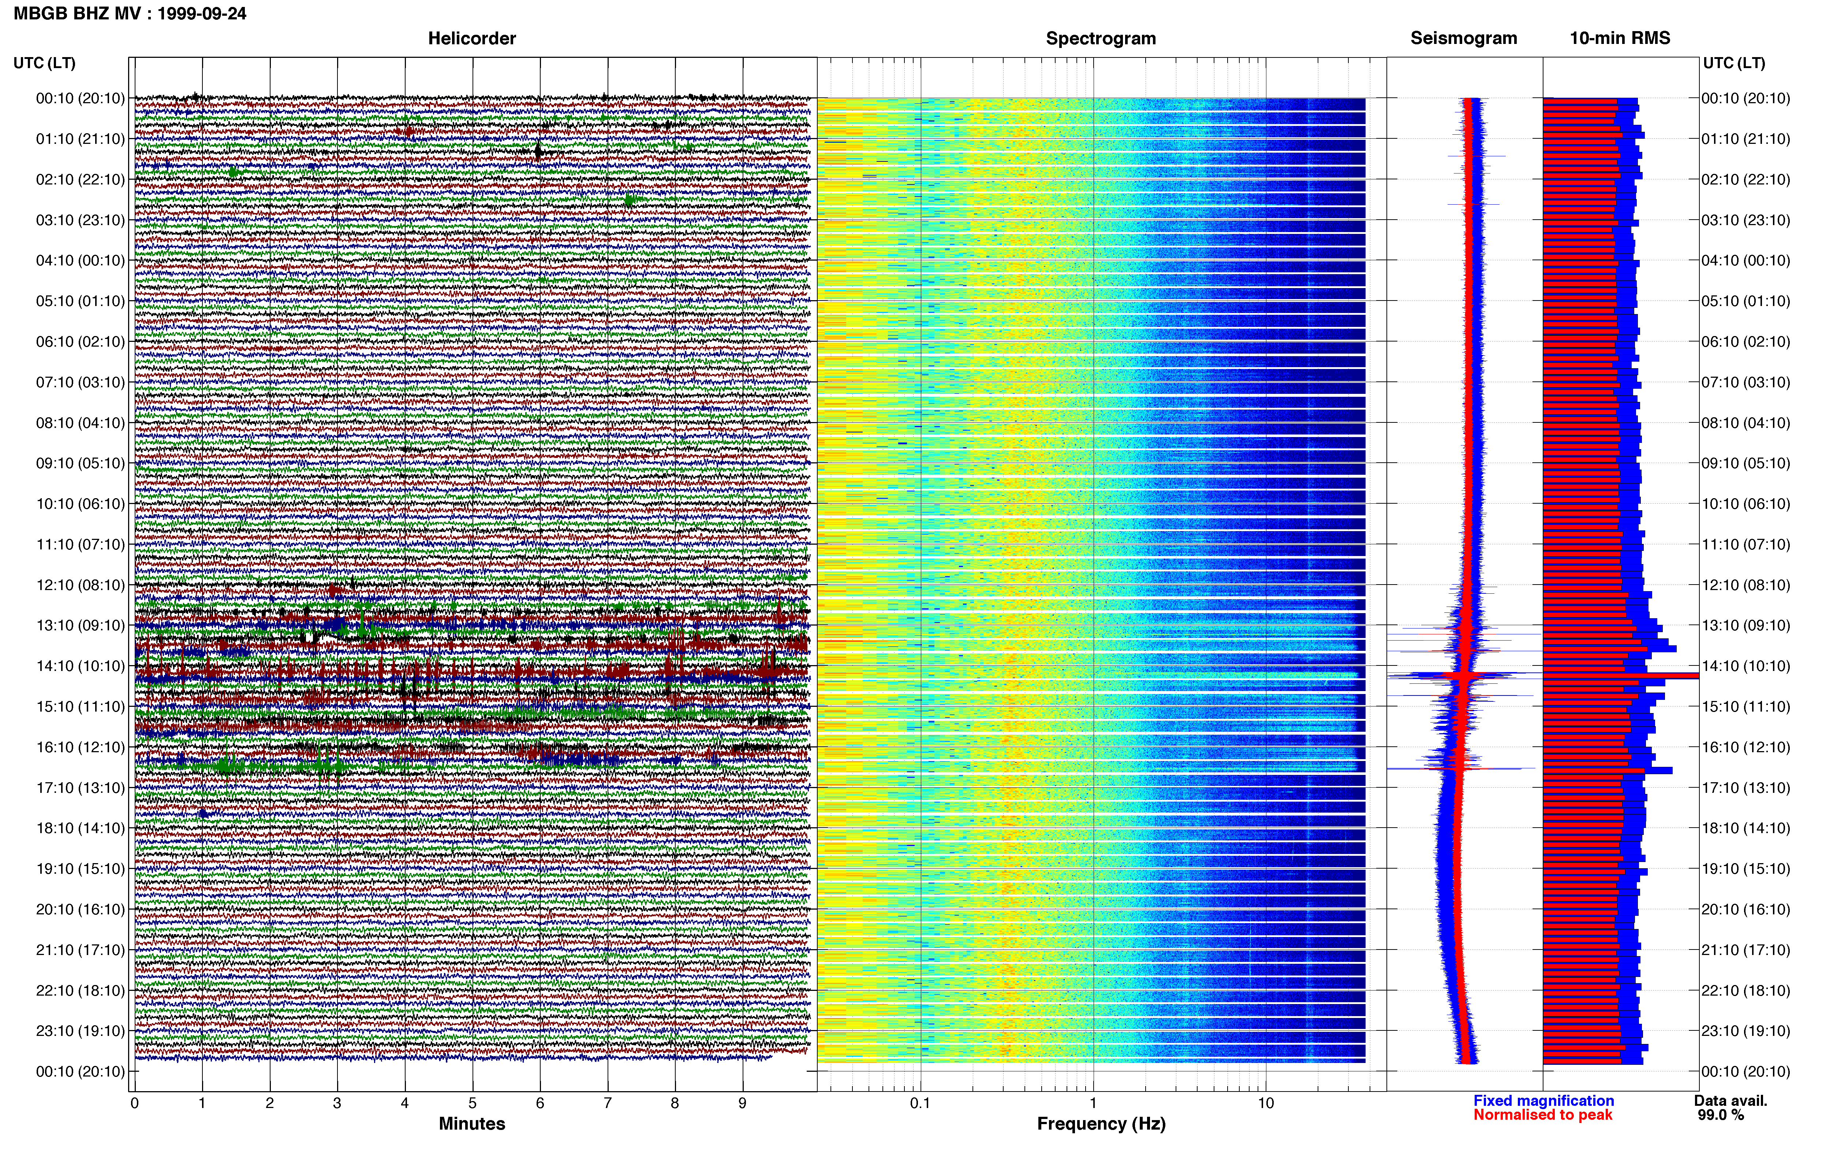Click the Seismogram panel heading
This screenshot has width=1837, height=1149.
[1464, 38]
